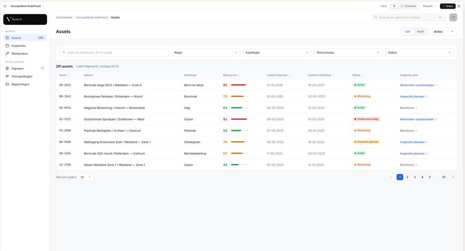The height and width of the screenshot is (251, 465).
Task: Open Inspecties in the sidebar
Action: (x=25, y=46)
